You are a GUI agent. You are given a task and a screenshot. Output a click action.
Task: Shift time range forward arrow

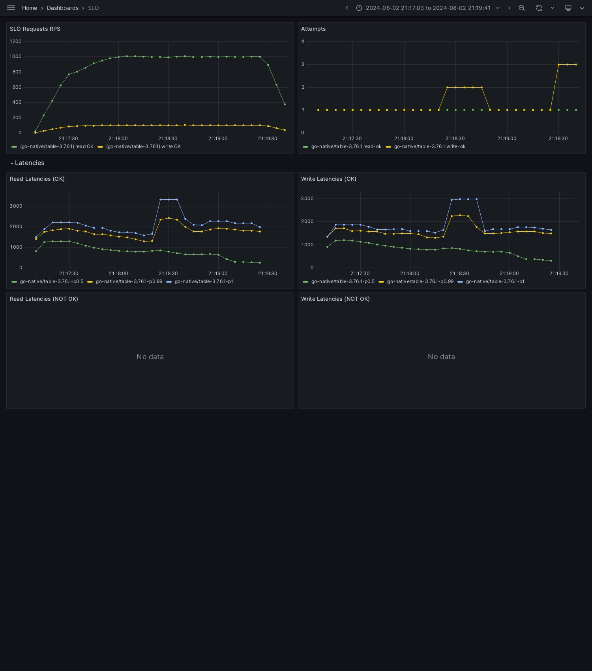509,8
